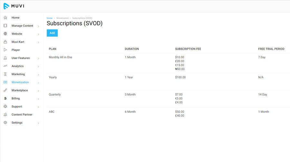Viewport: 290px width, 162px height.
Task: Open the Content Partner menu item
Action: 22,114
